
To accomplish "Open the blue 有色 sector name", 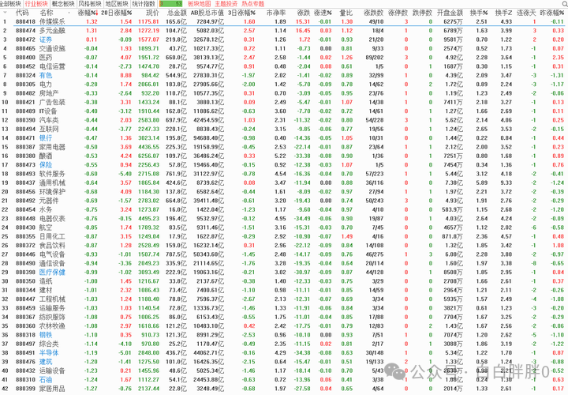I will [x=46, y=76].
